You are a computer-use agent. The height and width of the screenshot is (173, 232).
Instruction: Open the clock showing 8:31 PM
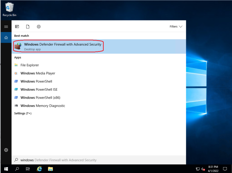tap(213, 169)
